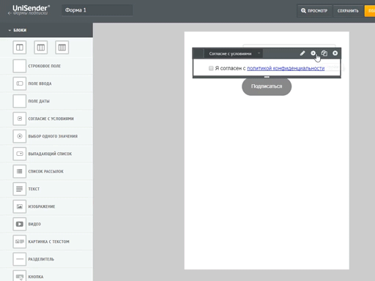This screenshot has width=375, height=281.
Task: Click the Поле ввода label
Action: pos(40,83)
